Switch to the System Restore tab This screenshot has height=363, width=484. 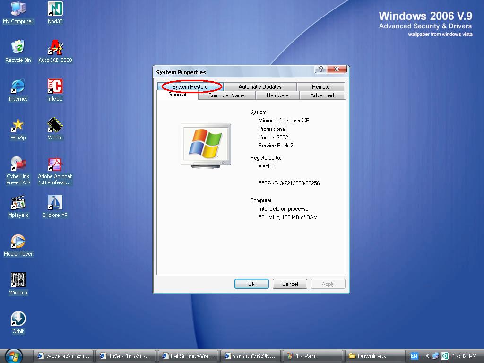[x=190, y=87]
